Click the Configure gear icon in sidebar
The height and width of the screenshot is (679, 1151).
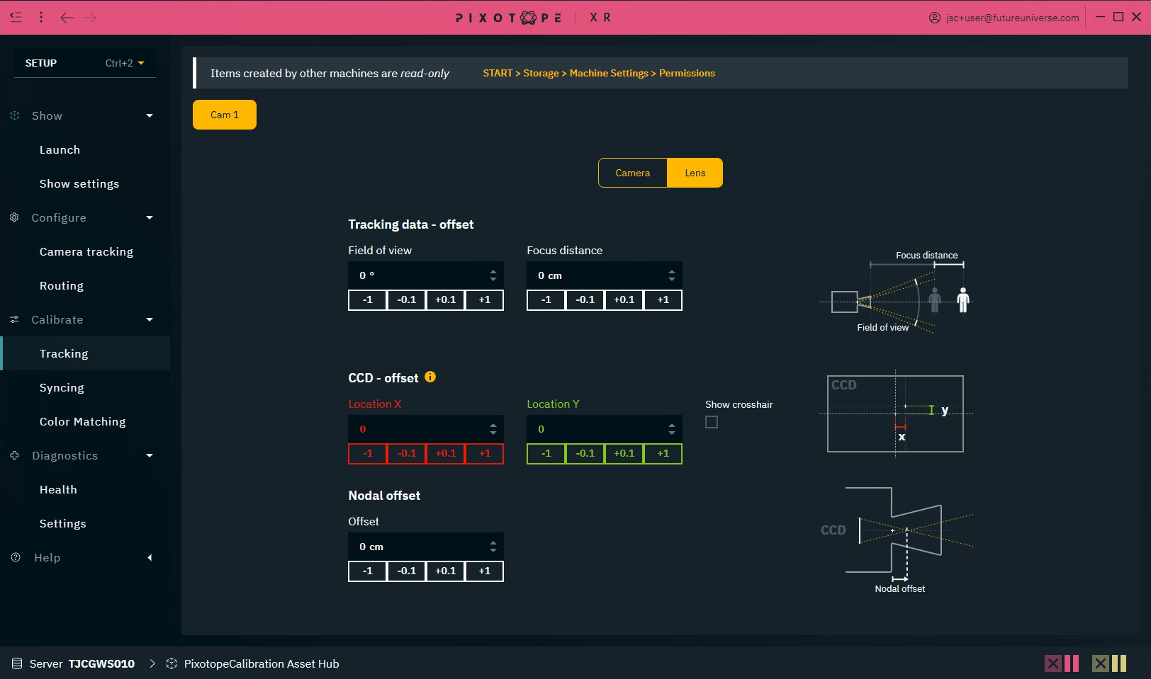[x=14, y=217]
